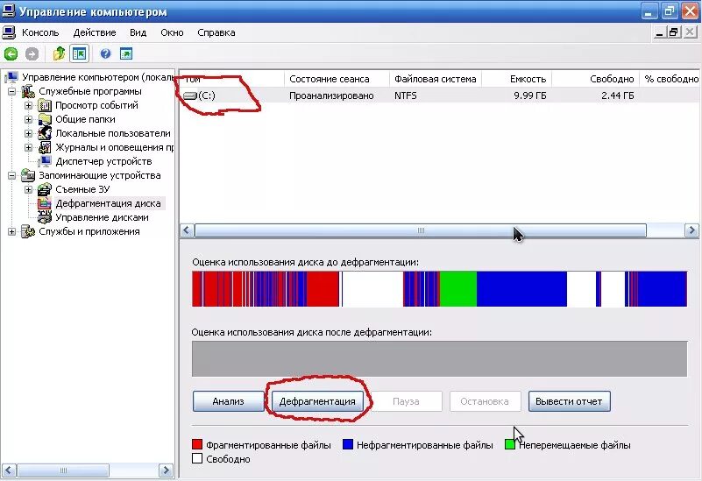Click the Вывести отчет button
This screenshot has height=481, width=702.
[x=569, y=401]
